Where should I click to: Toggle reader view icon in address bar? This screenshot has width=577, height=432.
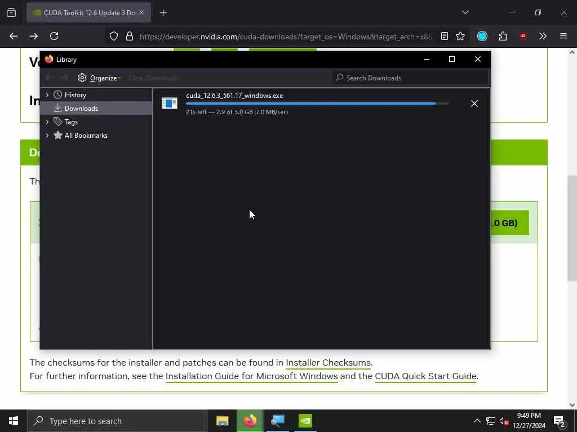[445, 36]
